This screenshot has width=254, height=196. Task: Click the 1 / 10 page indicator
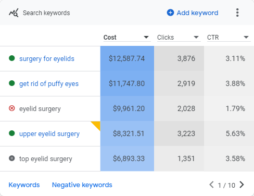pos(226,185)
